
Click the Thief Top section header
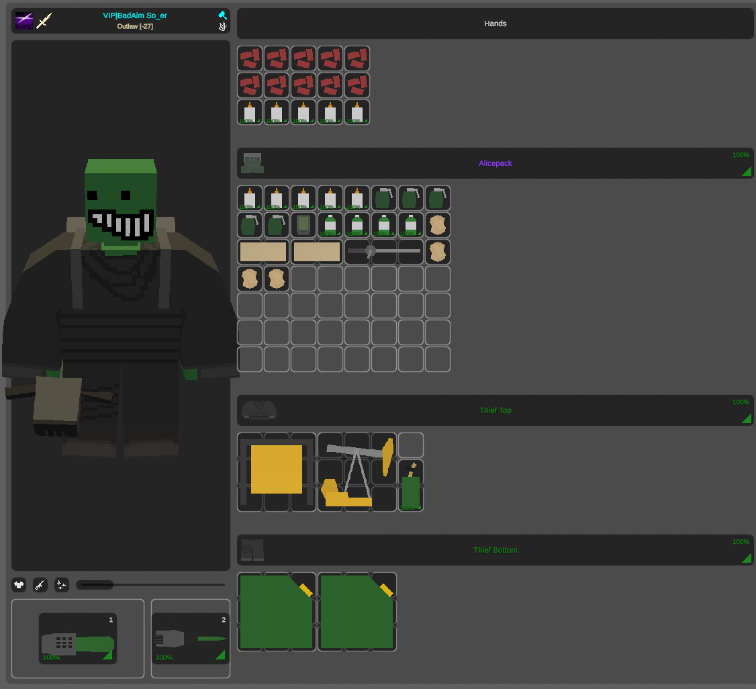[x=495, y=410]
